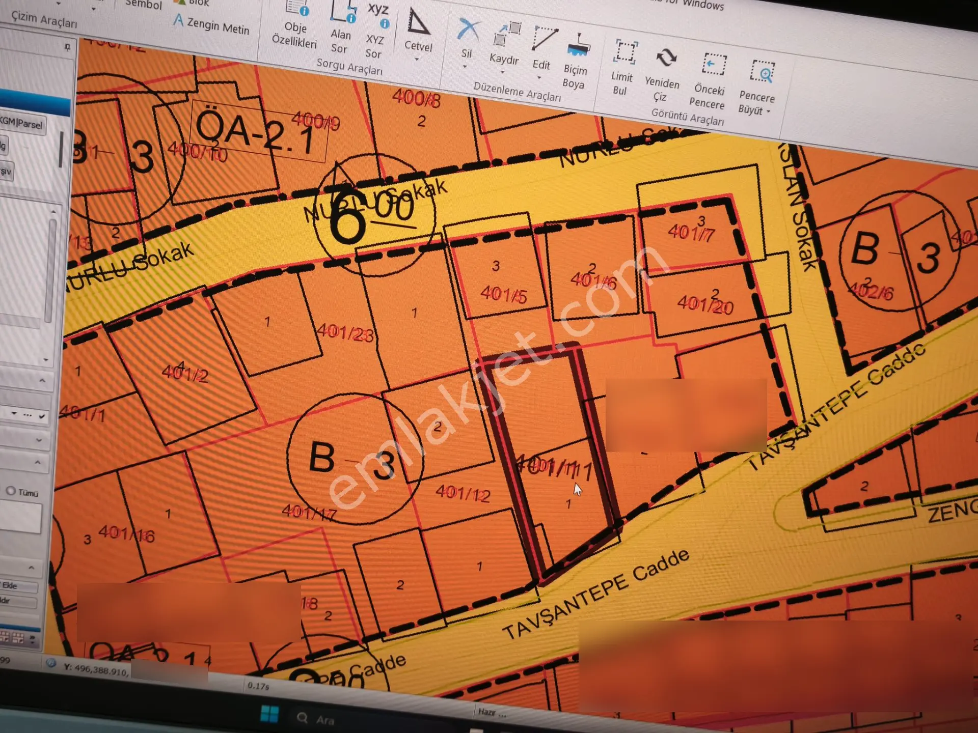This screenshot has width=978, height=733.
Task: Click the Windows taskbar search box Ara
Action: click(326, 719)
